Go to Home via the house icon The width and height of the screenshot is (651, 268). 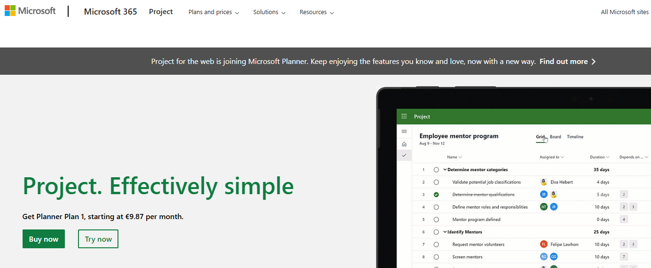[404, 144]
